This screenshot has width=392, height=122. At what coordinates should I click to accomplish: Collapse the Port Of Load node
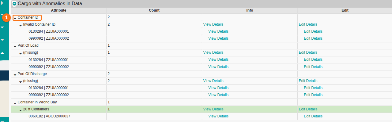[15, 46]
